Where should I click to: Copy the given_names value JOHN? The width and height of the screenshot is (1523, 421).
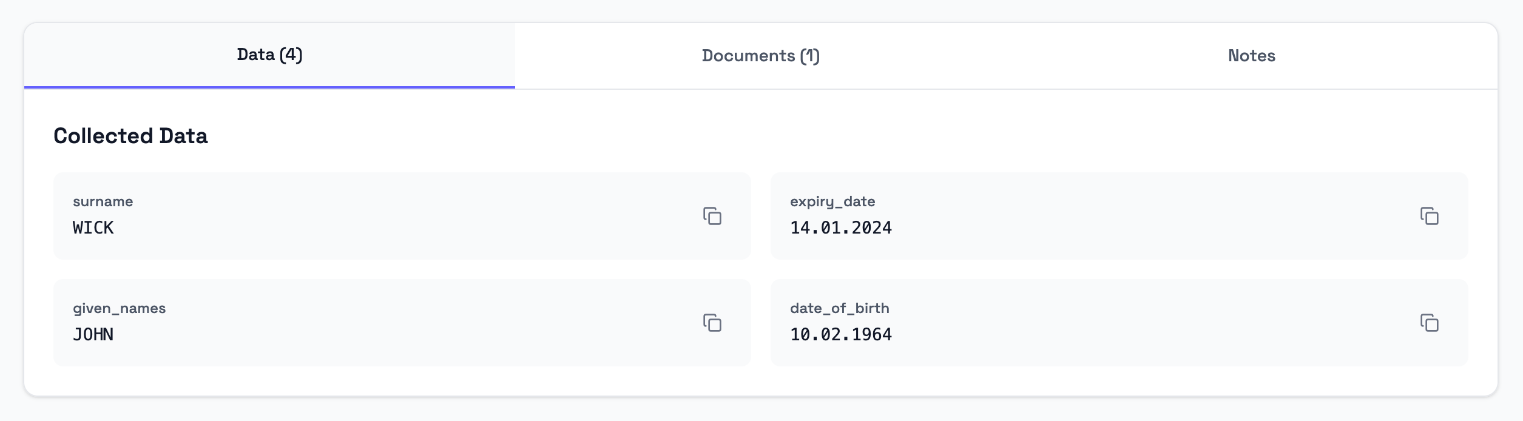tap(712, 323)
